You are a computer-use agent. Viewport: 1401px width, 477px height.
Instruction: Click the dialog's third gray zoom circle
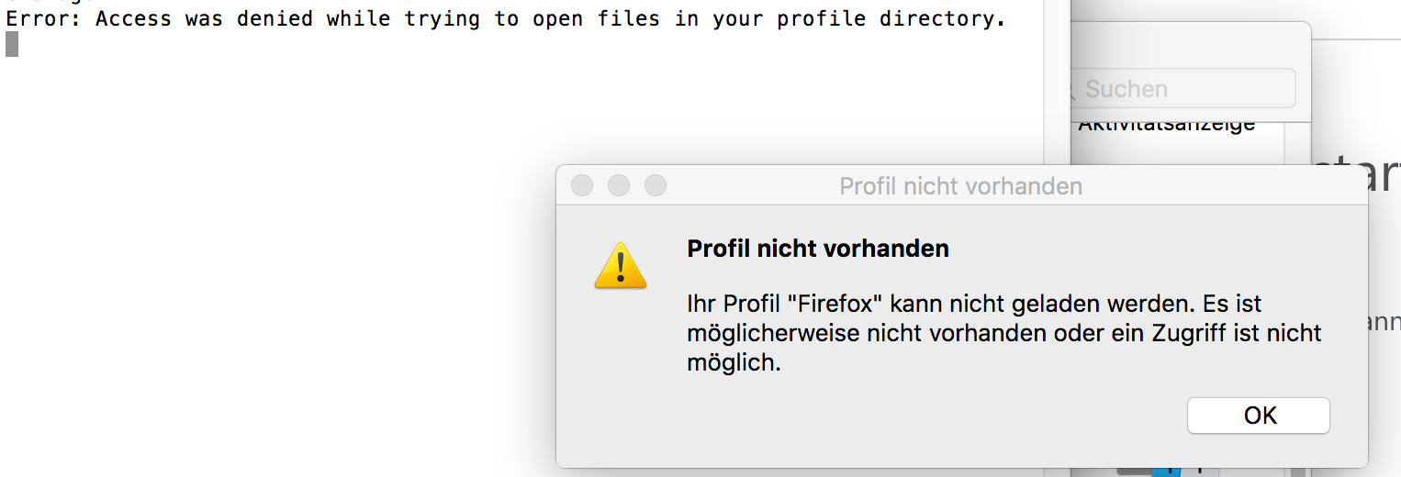[x=656, y=185]
